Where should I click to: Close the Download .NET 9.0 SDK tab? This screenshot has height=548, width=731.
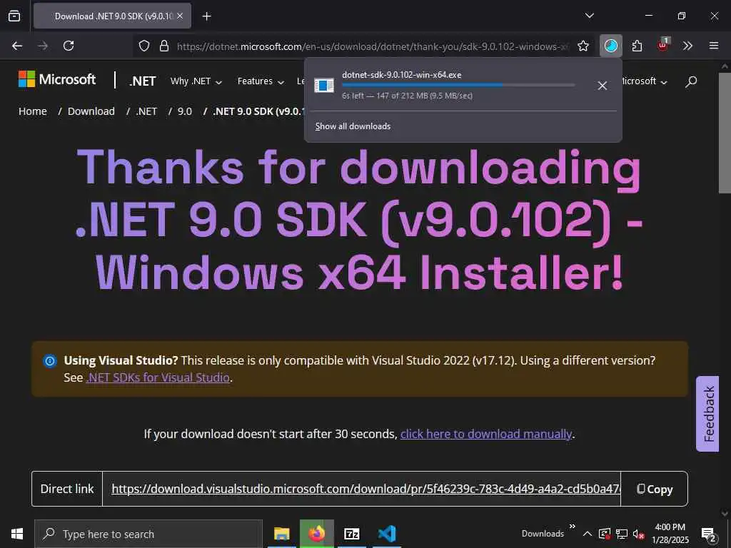click(x=180, y=16)
